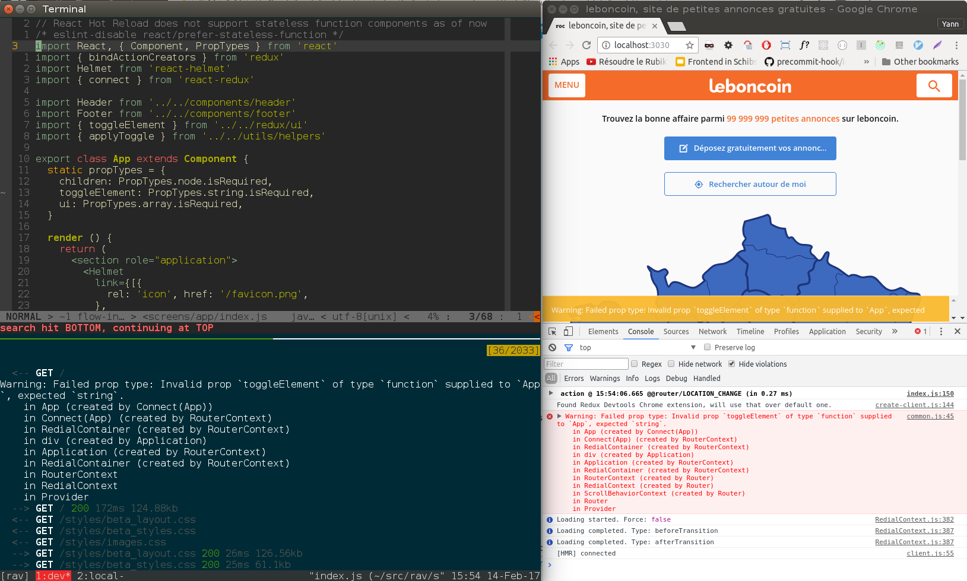
Task: Filter console to Info level
Action: [632, 379]
